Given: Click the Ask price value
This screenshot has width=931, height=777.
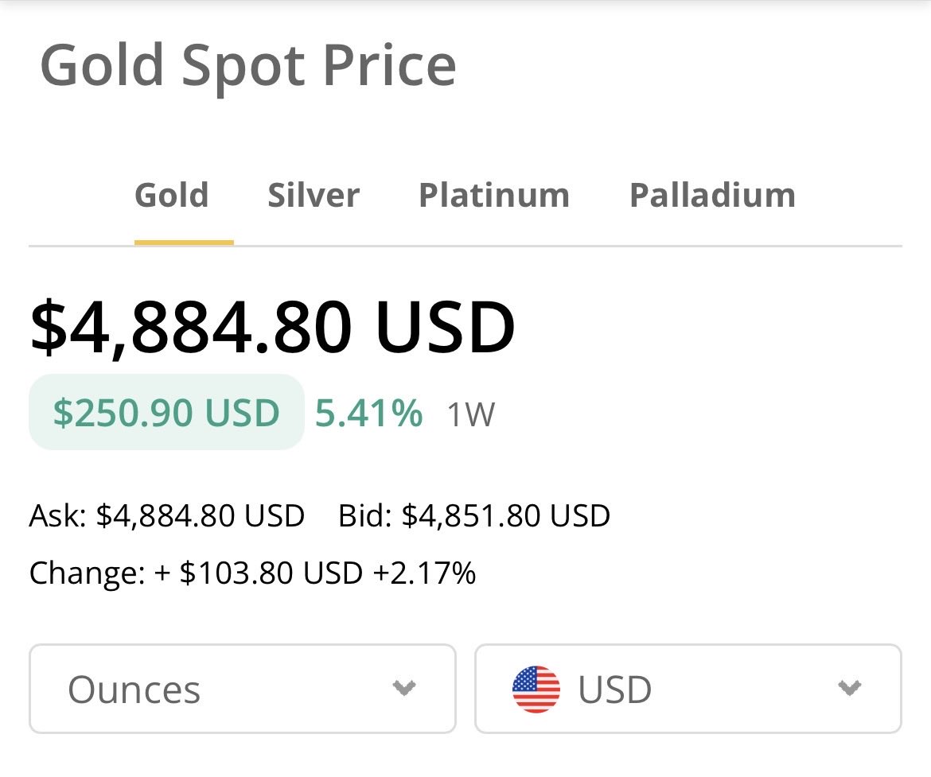Looking at the screenshot, I should pyautogui.click(x=200, y=515).
